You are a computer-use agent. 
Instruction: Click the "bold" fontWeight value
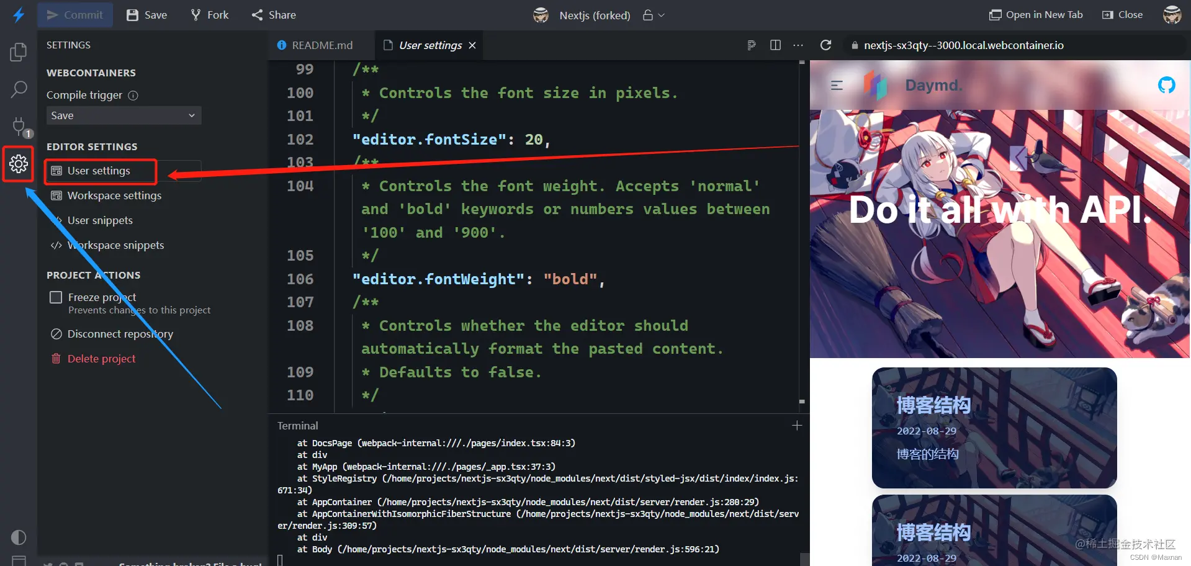coord(570,279)
